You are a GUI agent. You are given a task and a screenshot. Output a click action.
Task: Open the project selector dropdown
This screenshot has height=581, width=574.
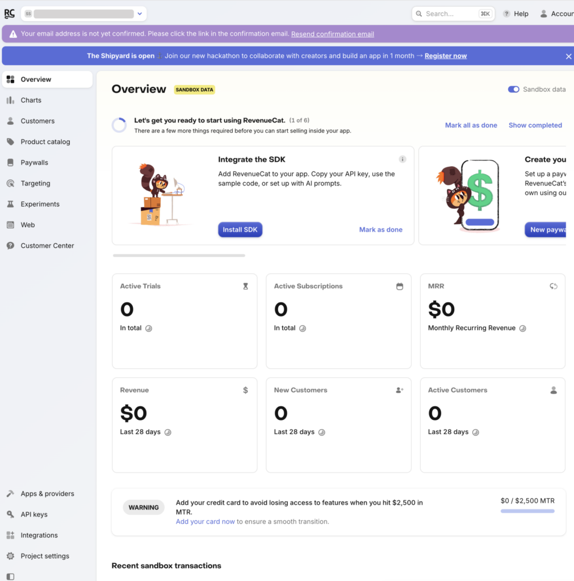tap(83, 14)
